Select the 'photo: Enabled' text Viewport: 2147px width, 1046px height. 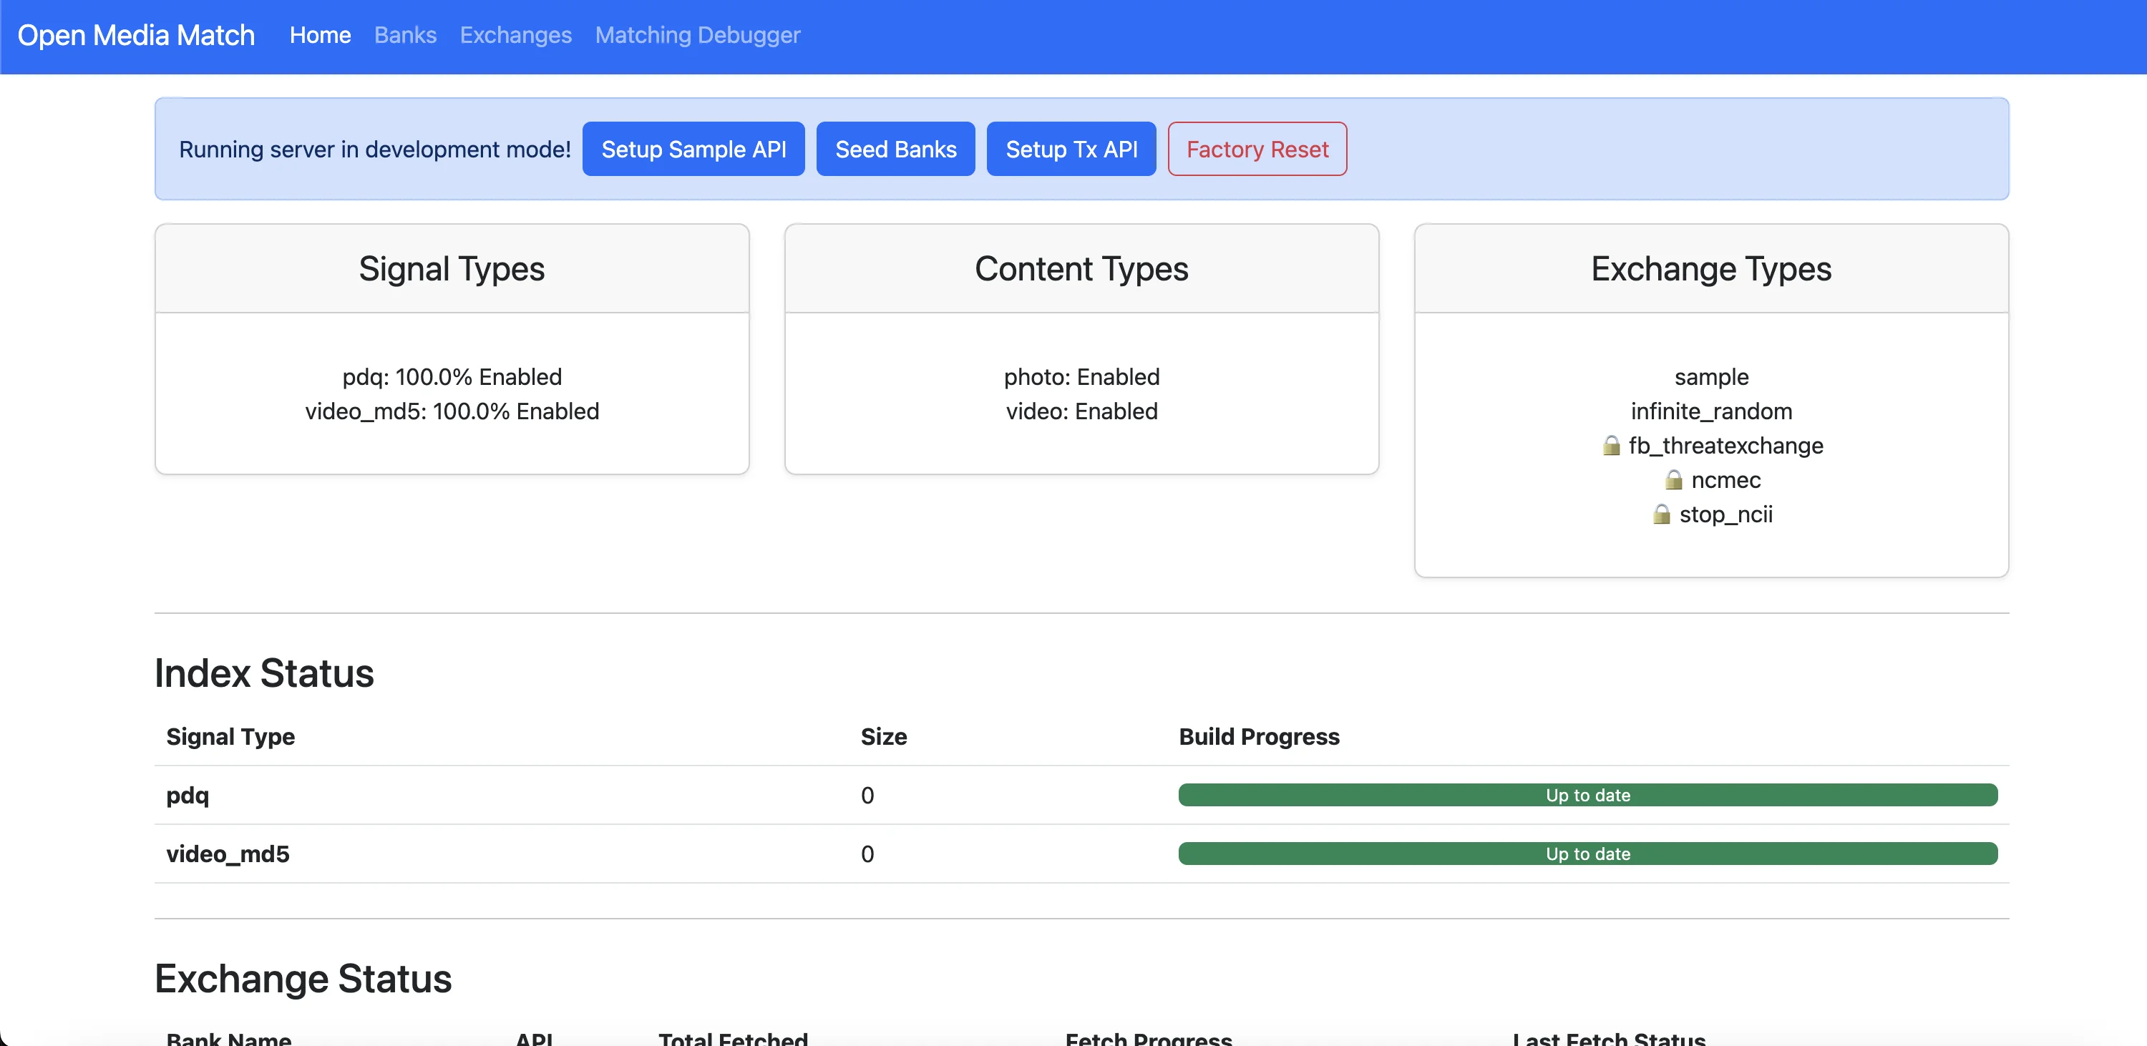point(1082,377)
